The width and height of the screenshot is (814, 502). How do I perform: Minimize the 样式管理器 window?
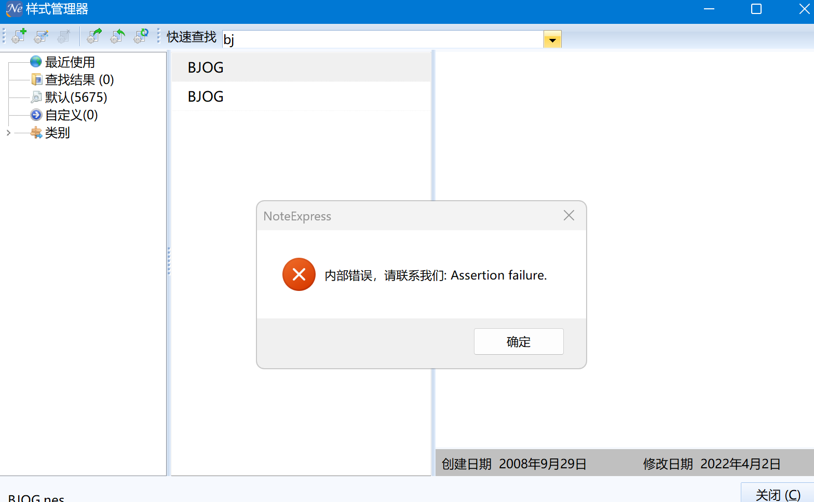coord(709,9)
